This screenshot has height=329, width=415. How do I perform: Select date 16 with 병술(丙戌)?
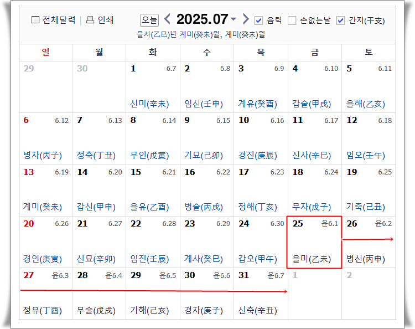[207, 190]
